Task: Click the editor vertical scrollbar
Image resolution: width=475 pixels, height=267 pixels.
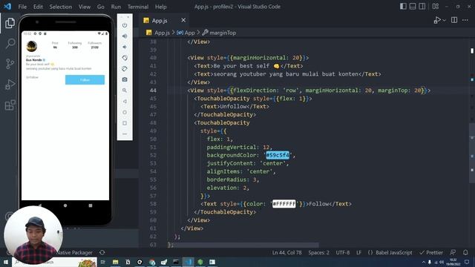Action: pos(472,153)
